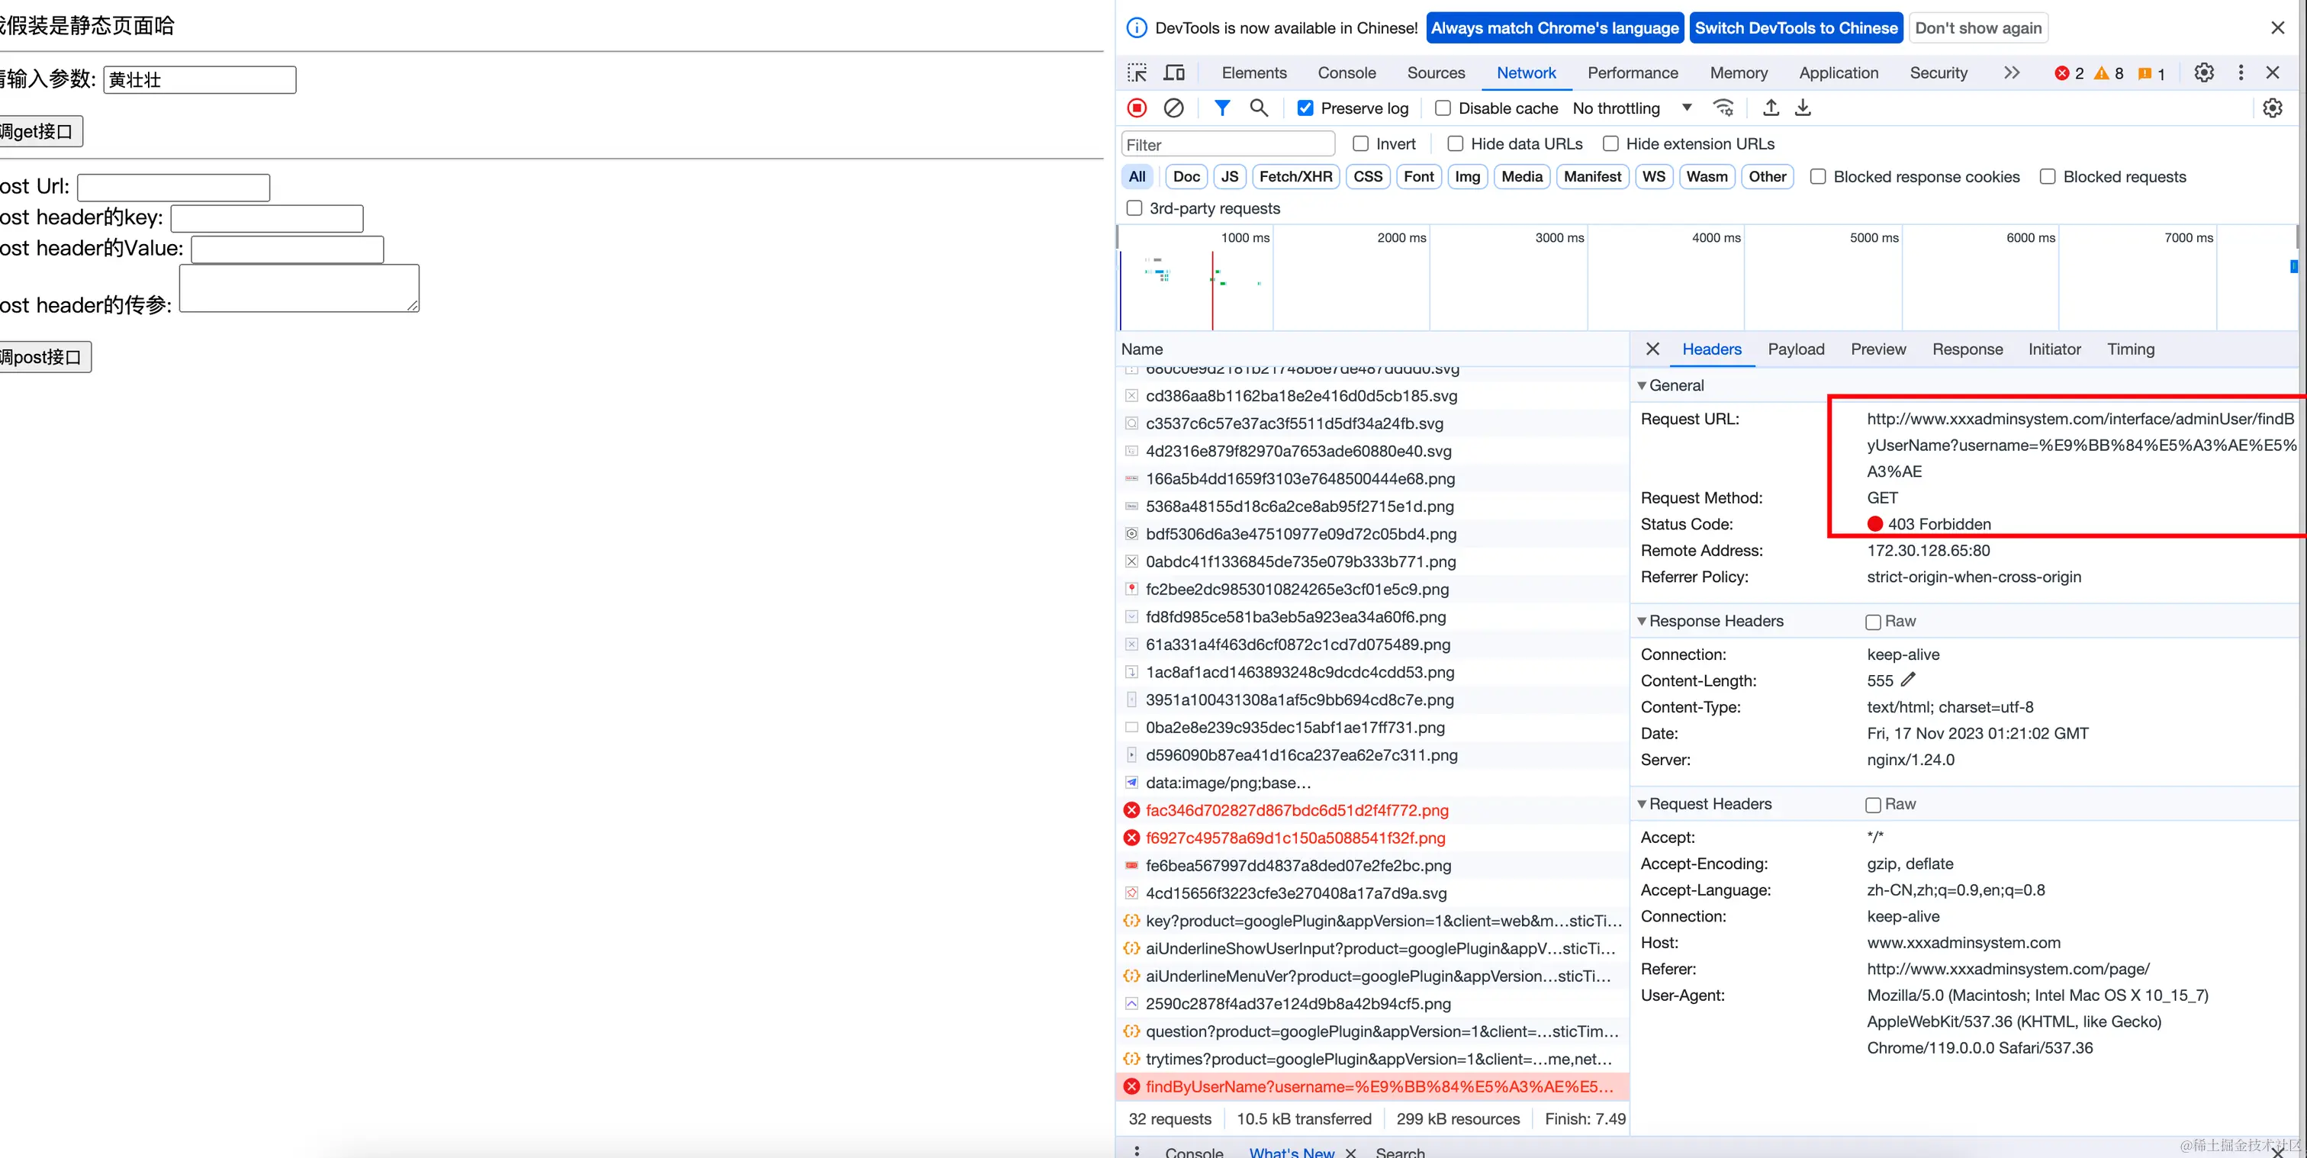Export HAR file
The height and width of the screenshot is (1158, 2307).
[1803, 108]
